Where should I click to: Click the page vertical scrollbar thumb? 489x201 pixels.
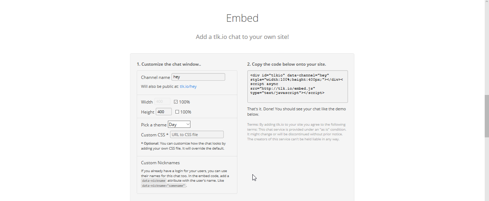click(x=486, y=116)
